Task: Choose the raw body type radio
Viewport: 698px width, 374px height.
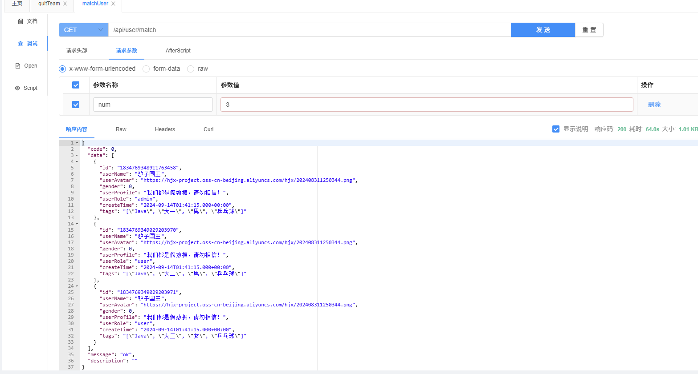Action: [191, 69]
